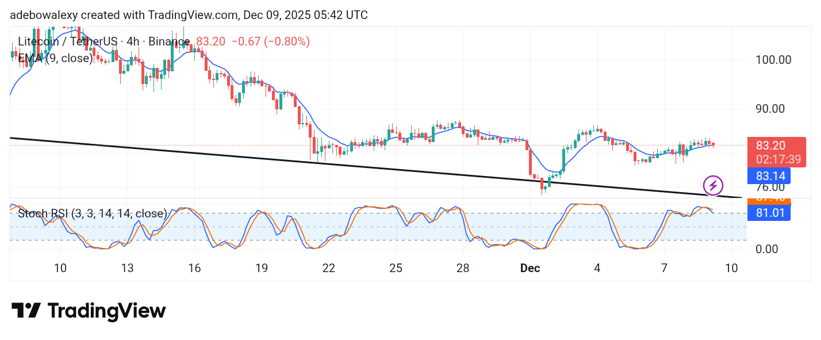Click the chart attribution header text
The image size is (821, 340).
click(x=189, y=15)
